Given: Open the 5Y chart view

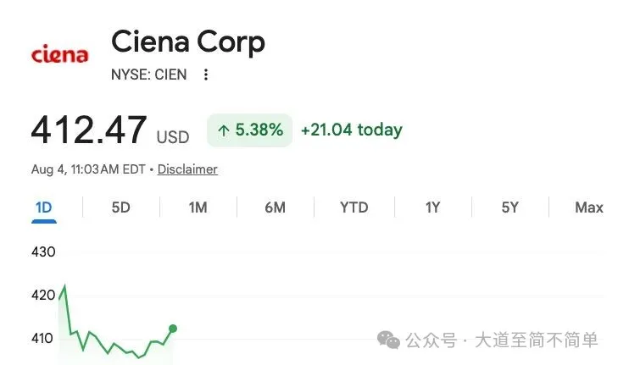Looking at the screenshot, I should point(509,207).
